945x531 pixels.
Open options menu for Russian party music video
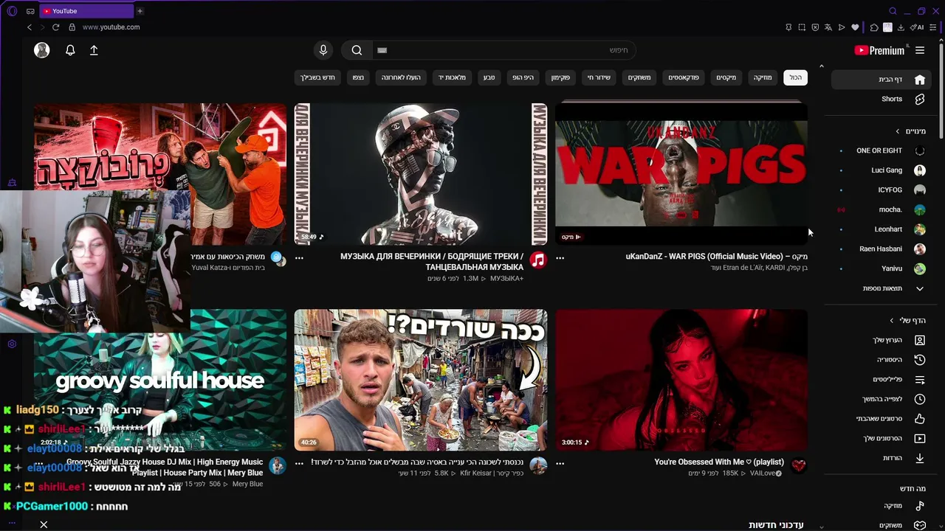299,257
